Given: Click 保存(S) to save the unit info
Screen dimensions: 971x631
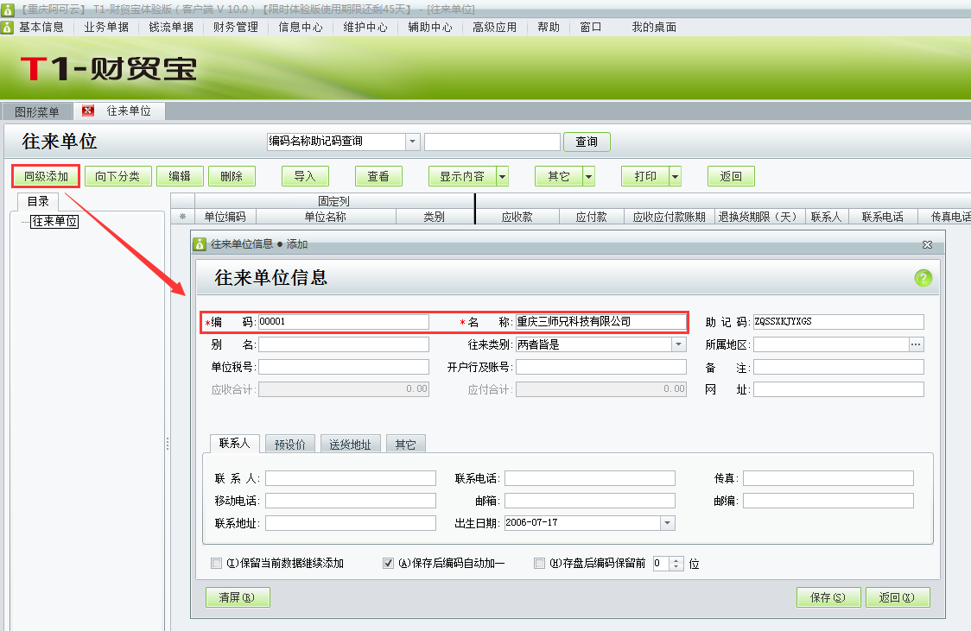Looking at the screenshot, I should coord(827,596).
